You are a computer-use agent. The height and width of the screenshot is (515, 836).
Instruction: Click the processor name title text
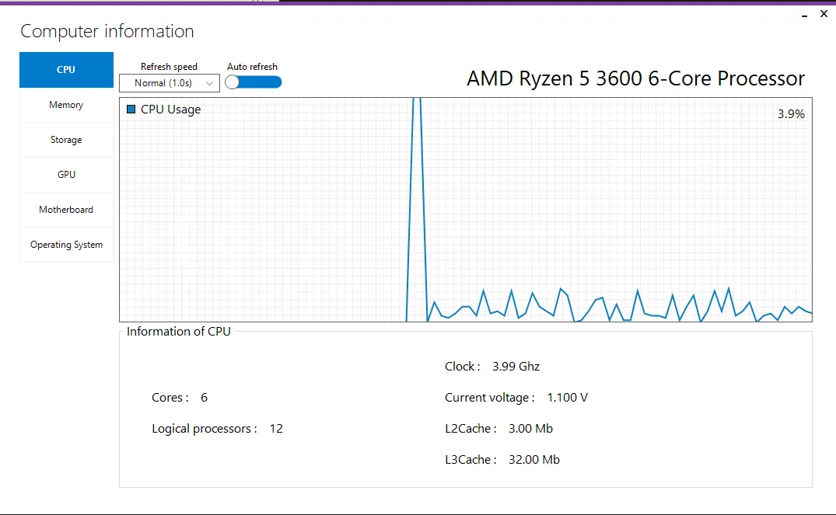(x=635, y=78)
